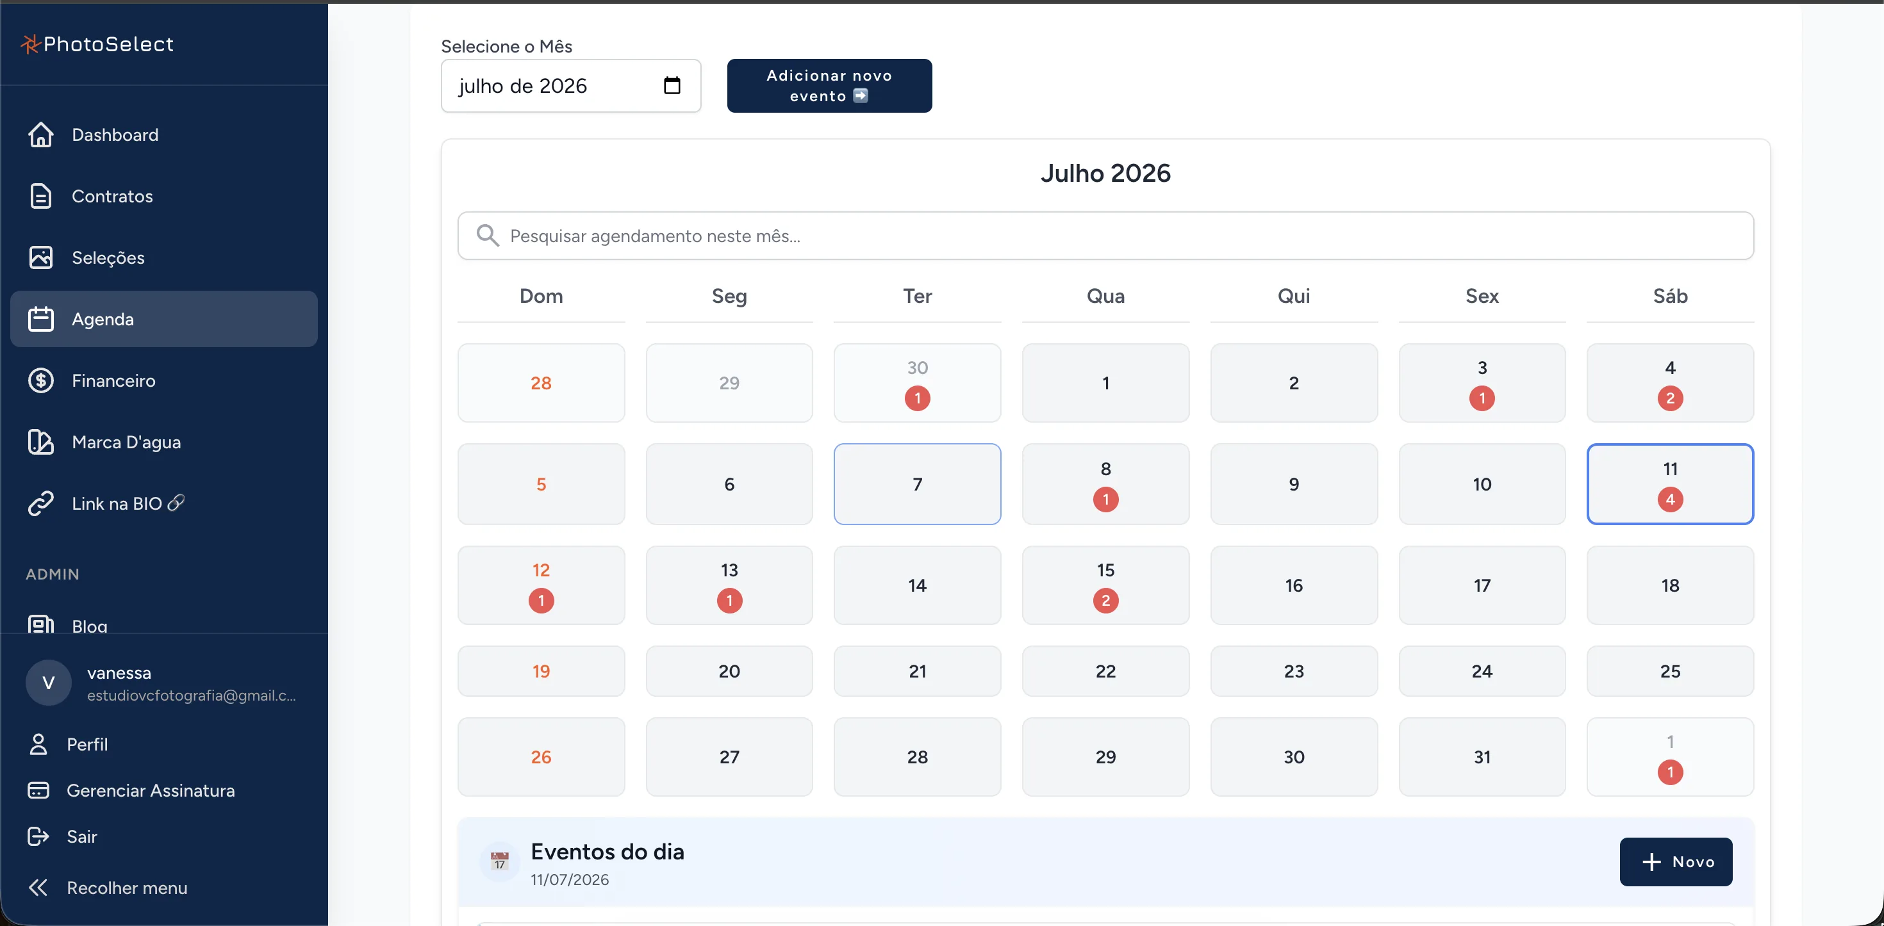The height and width of the screenshot is (926, 1884).
Task: Select day 13 cell
Action: [x=729, y=585]
